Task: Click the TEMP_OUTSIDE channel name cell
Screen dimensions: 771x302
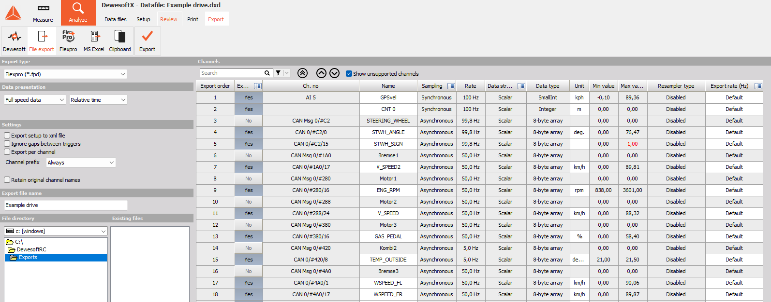Action: pyautogui.click(x=388, y=260)
